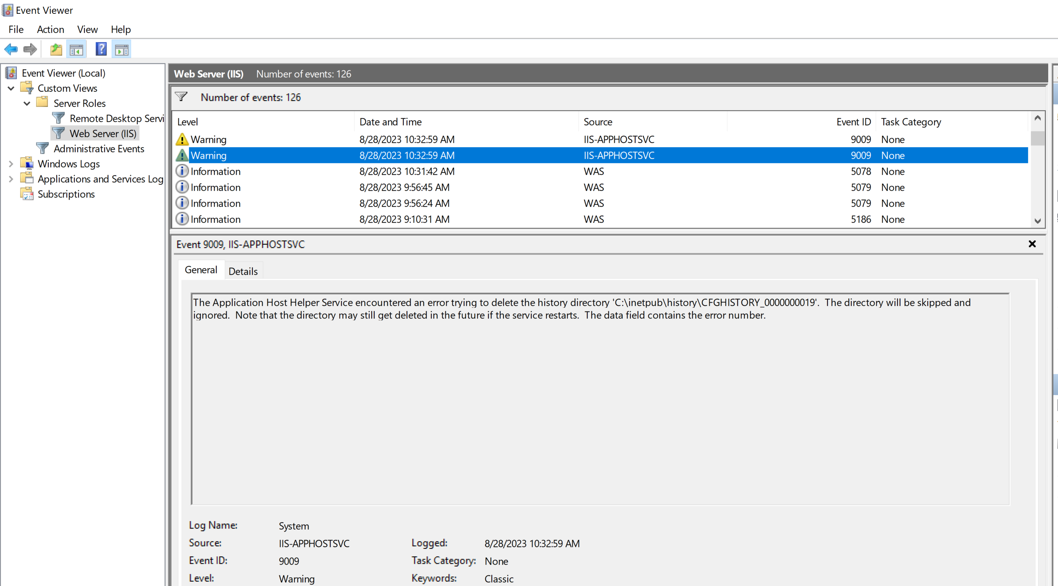Close the Event 9009 preview pane
Image resolution: width=1058 pixels, height=586 pixels.
[x=1032, y=244]
